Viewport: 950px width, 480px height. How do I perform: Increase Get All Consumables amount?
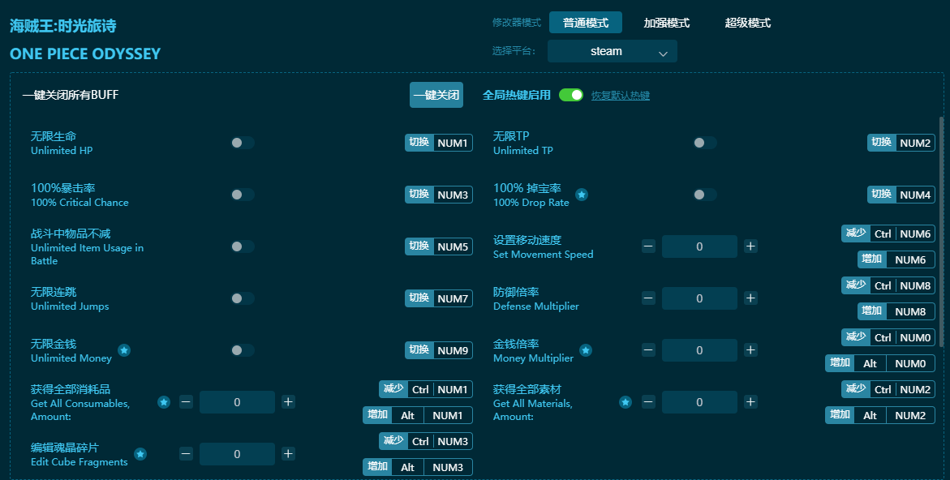tap(288, 402)
